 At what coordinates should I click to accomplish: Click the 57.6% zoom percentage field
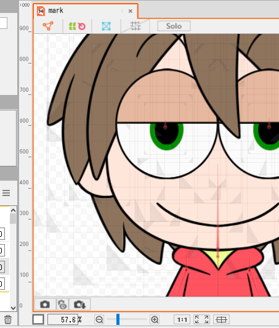click(x=63, y=319)
